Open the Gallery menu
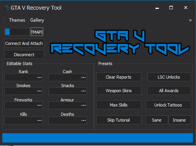Viewport: 196px width, 146px height. pyautogui.click(x=37, y=20)
